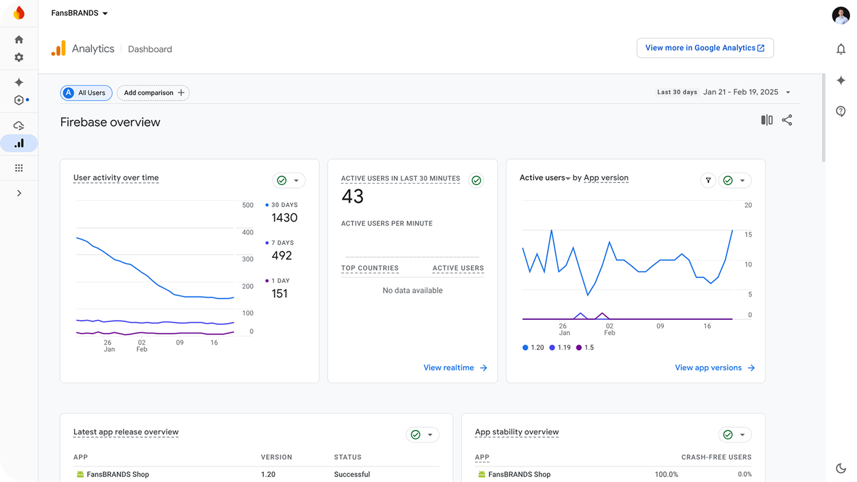This screenshot has width=857, height=482.
Task: Open help question mark icon
Action: pyautogui.click(x=841, y=111)
